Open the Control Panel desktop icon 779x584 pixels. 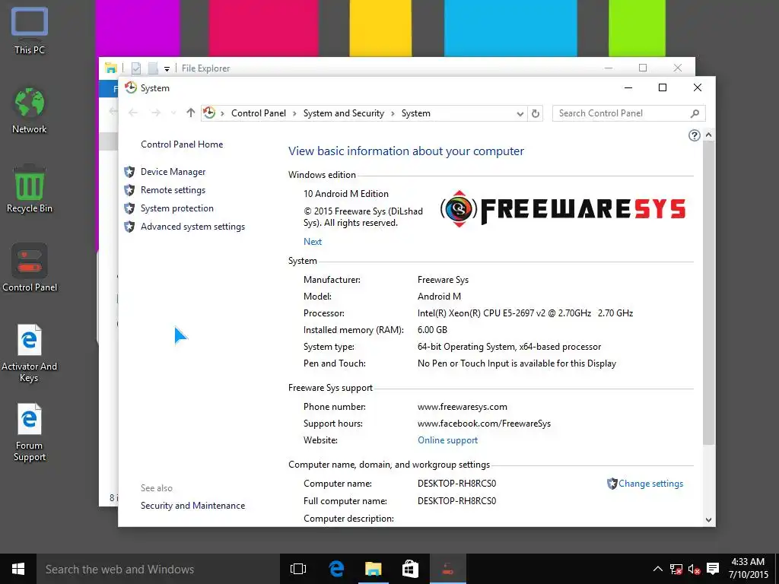[30, 268]
